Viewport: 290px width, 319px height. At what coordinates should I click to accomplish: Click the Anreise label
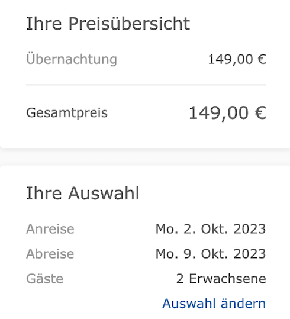coord(50,229)
